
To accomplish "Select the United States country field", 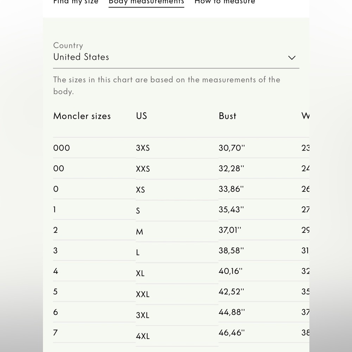I will click(x=176, y=57).
